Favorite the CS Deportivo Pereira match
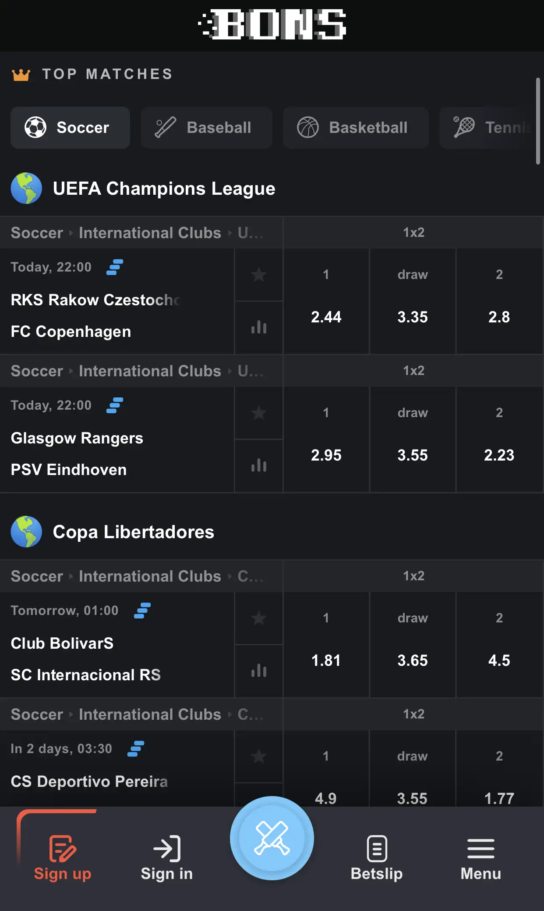The height and width of the screenshot is (911, 544). pos(258,757)
